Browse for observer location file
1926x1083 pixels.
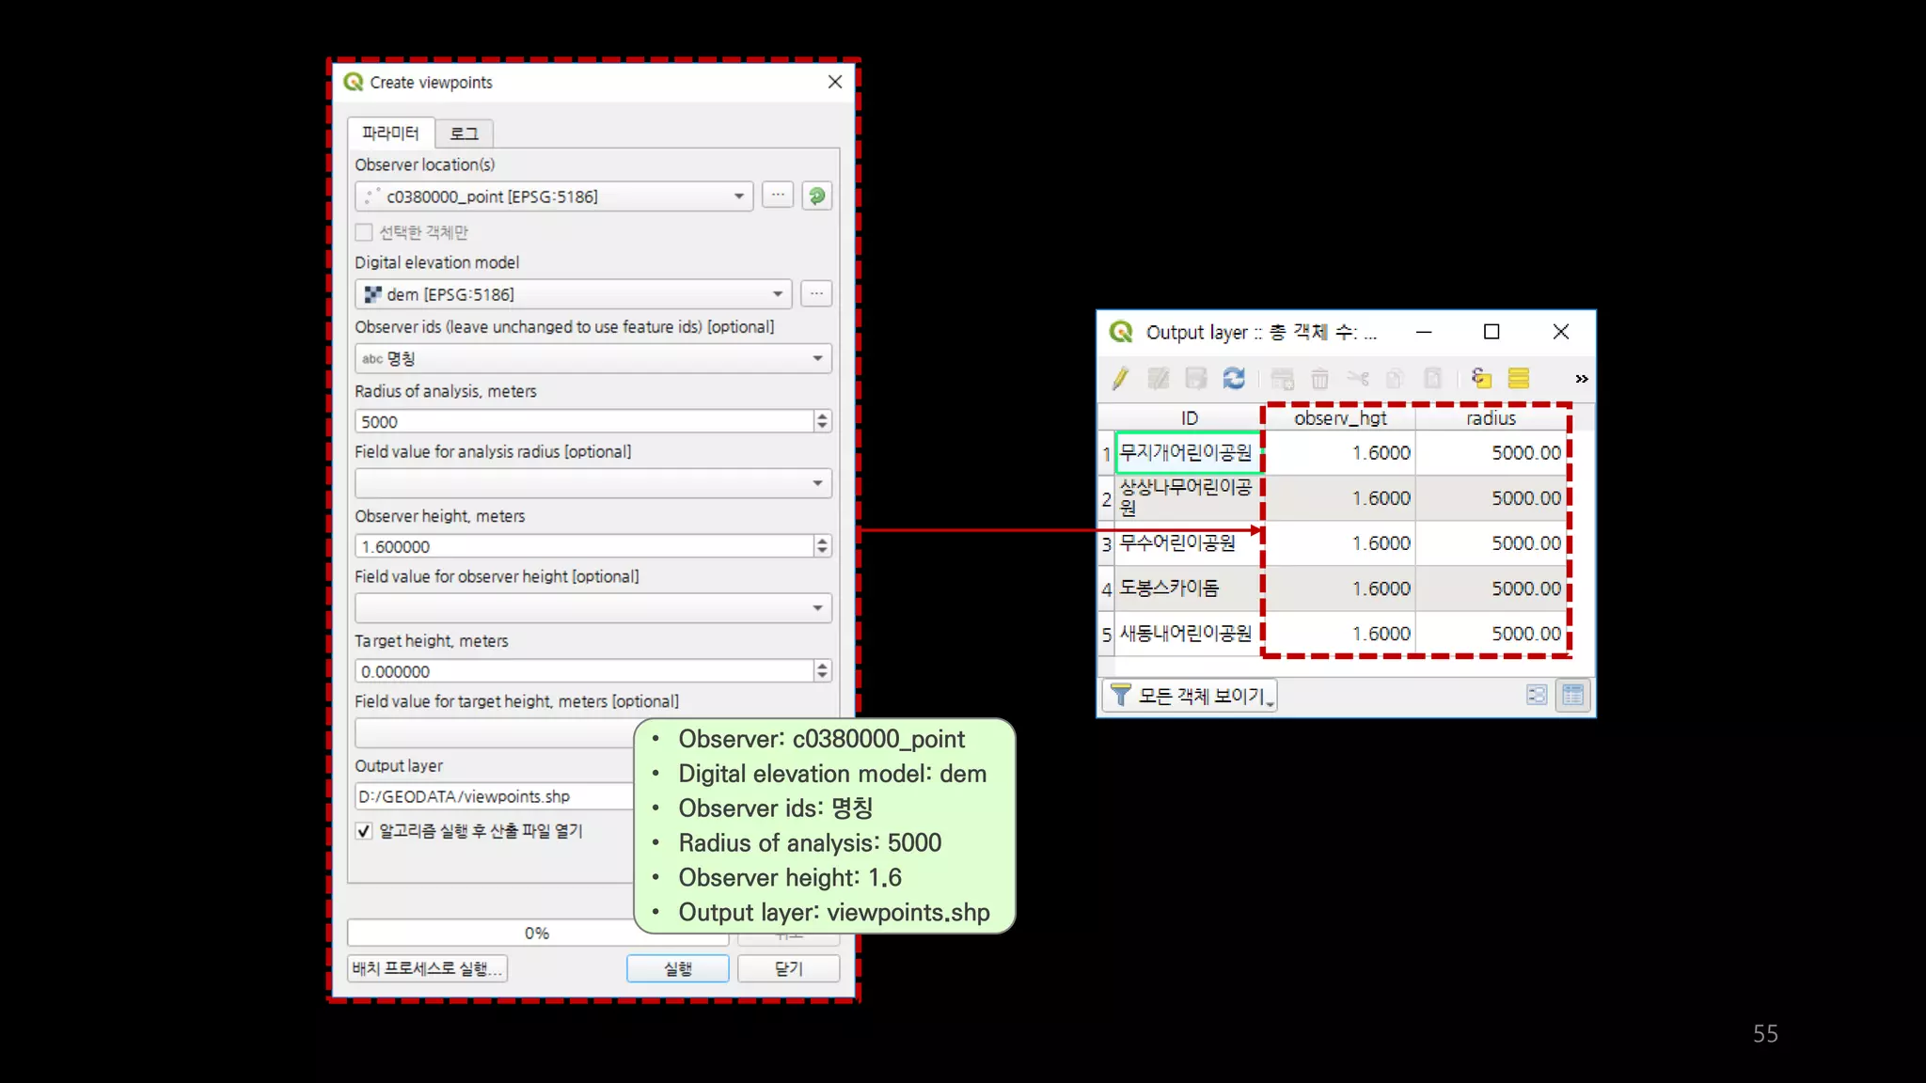(777, 196)
